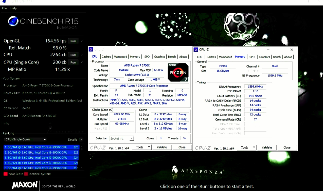Click the red Your Score legend swatch
This screenshot has width=323, height=191.
pyautogui.click(x=6, y=174)
